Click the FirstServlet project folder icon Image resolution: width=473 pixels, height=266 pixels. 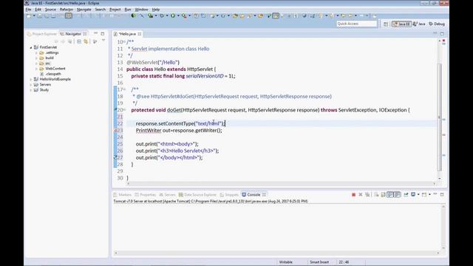tap(36, 47)
